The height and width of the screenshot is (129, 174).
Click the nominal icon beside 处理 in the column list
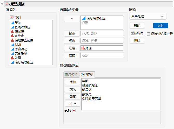(12, 58)
